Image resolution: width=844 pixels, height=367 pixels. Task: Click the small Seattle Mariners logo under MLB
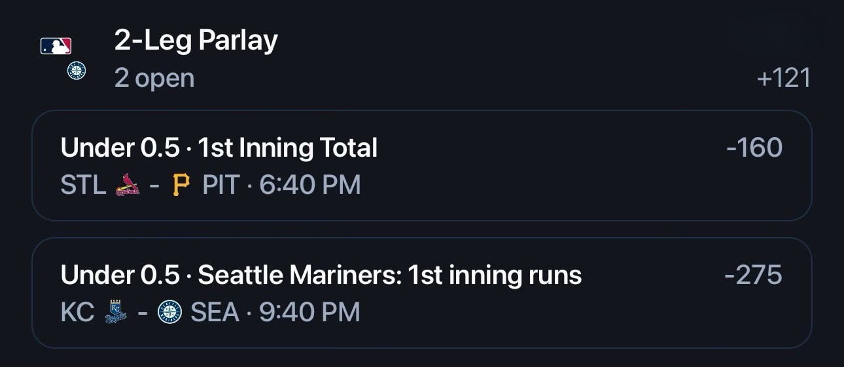point(77,71)
